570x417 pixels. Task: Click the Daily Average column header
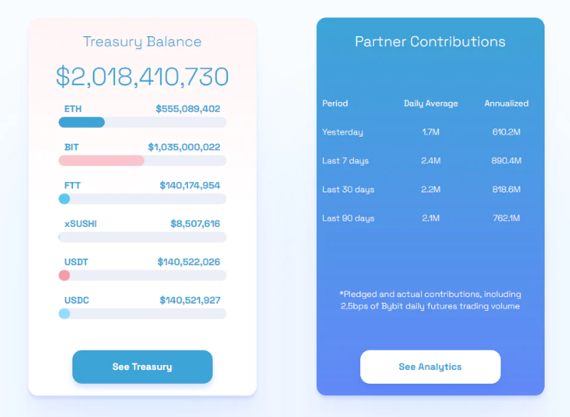431,103
